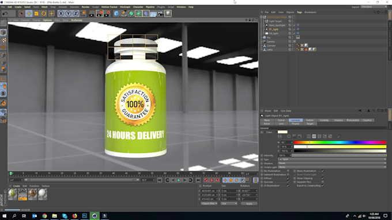Viewport: 392px width, 220px height.
Task: Activate the Move tool
Action: (29, 13)
